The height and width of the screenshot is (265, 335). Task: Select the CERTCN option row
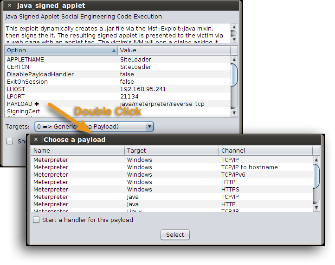[117, 67]
